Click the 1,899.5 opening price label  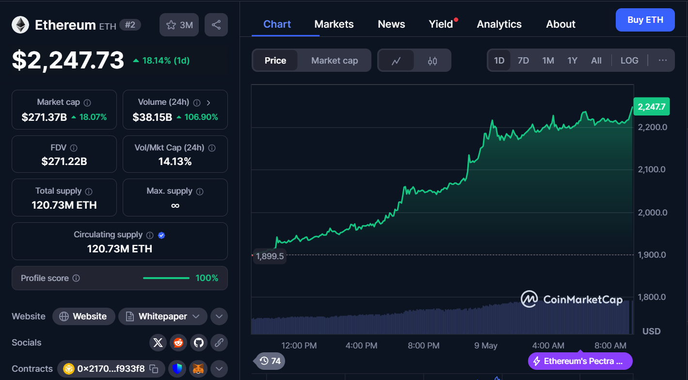tap(270, 256)
